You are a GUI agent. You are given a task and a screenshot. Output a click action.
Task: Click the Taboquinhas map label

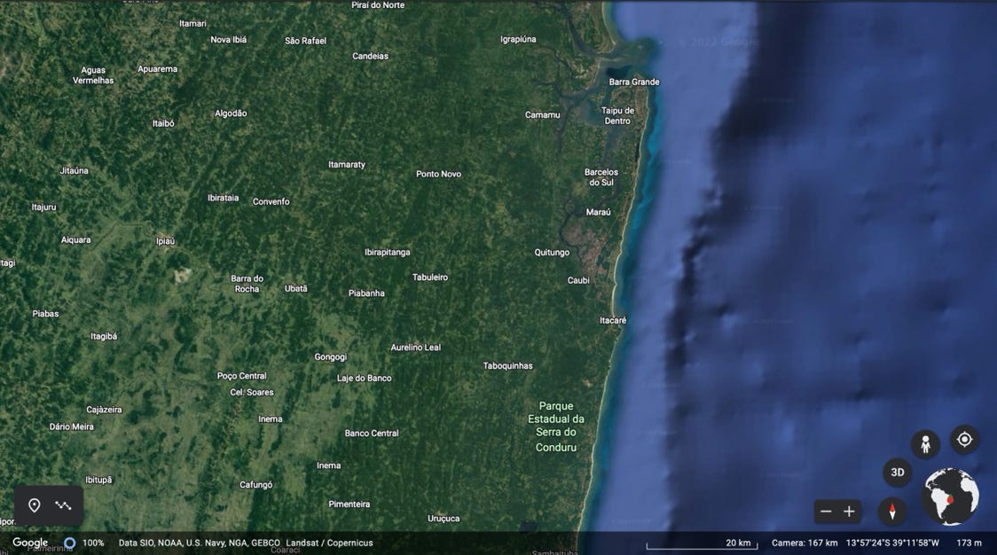click(508, 366)
